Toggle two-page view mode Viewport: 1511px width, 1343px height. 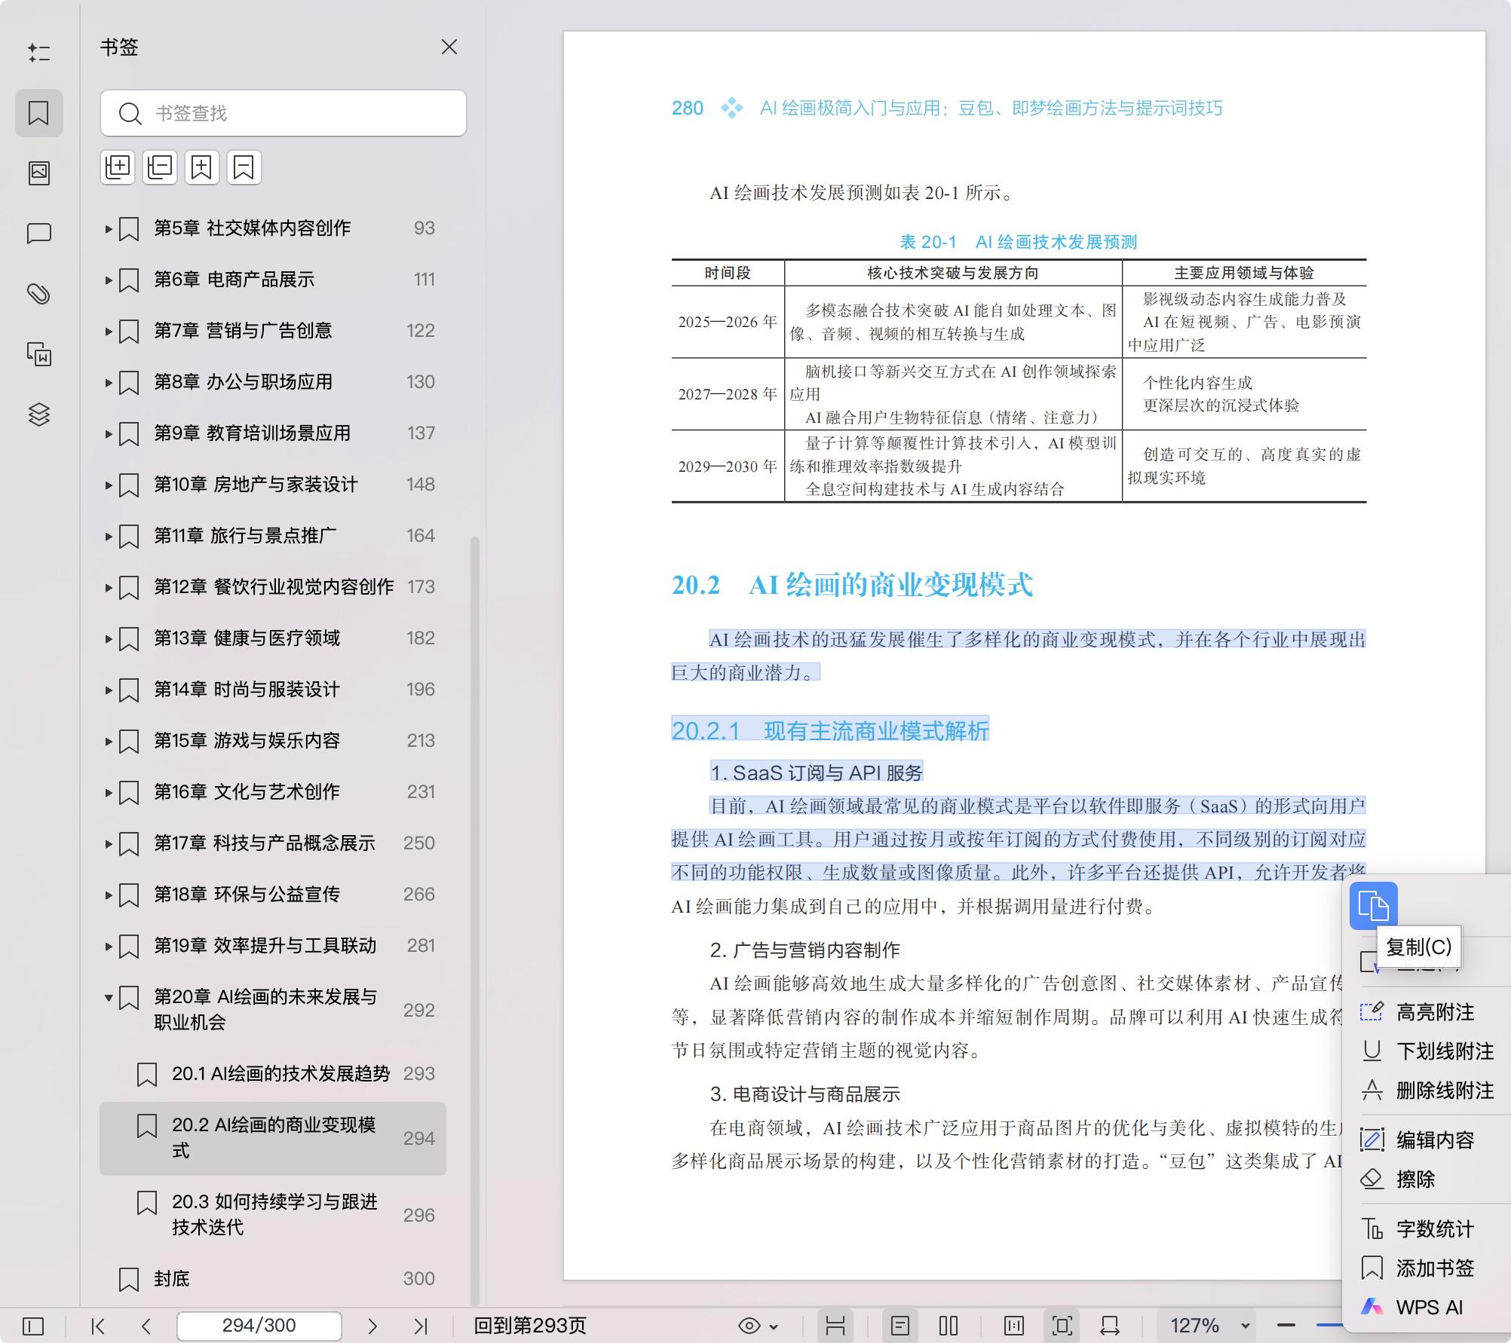coord(948,1326)
